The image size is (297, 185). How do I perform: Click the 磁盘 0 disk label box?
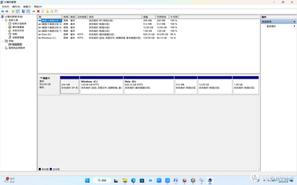point(49,85)
